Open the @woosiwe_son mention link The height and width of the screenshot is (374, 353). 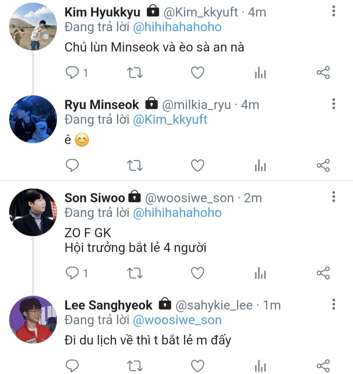pos(177,320)
